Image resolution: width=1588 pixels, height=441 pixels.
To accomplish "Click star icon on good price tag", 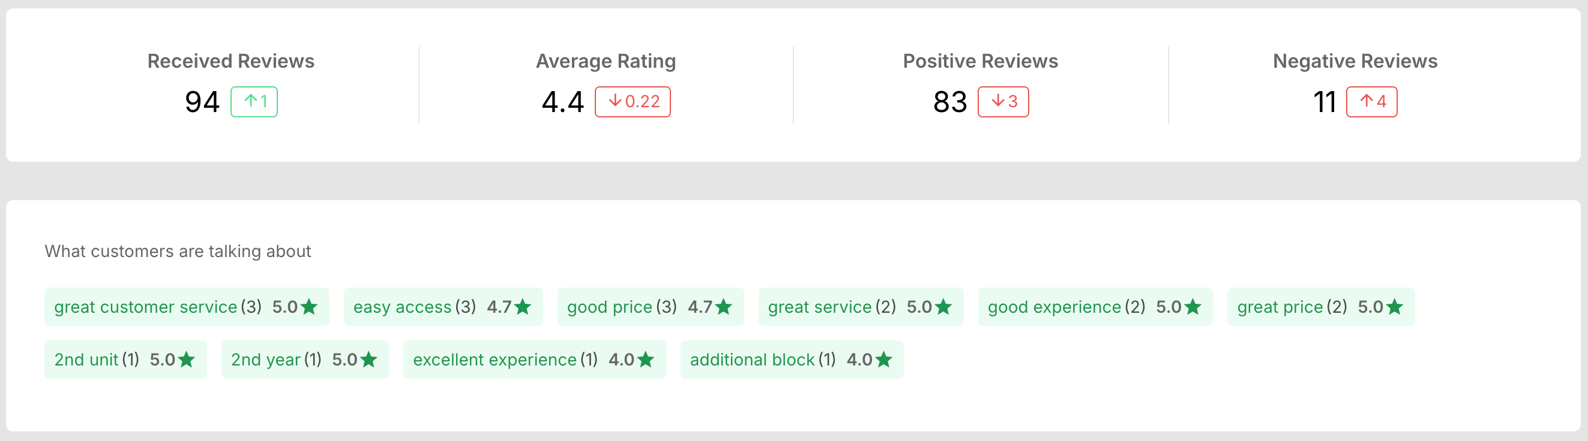I will coord(724,306).
